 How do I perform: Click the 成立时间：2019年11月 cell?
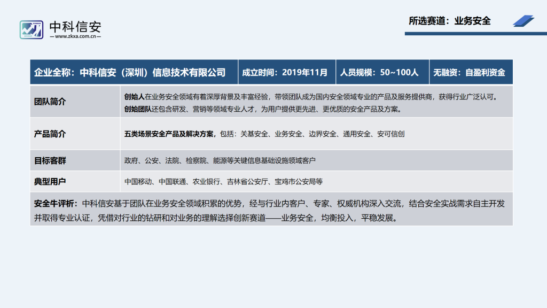click(x=287, y=72)
